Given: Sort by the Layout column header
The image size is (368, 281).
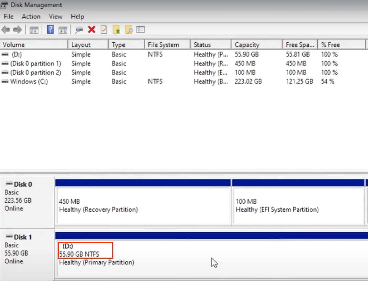Looking at the screenshot, I should pos(88,45).
